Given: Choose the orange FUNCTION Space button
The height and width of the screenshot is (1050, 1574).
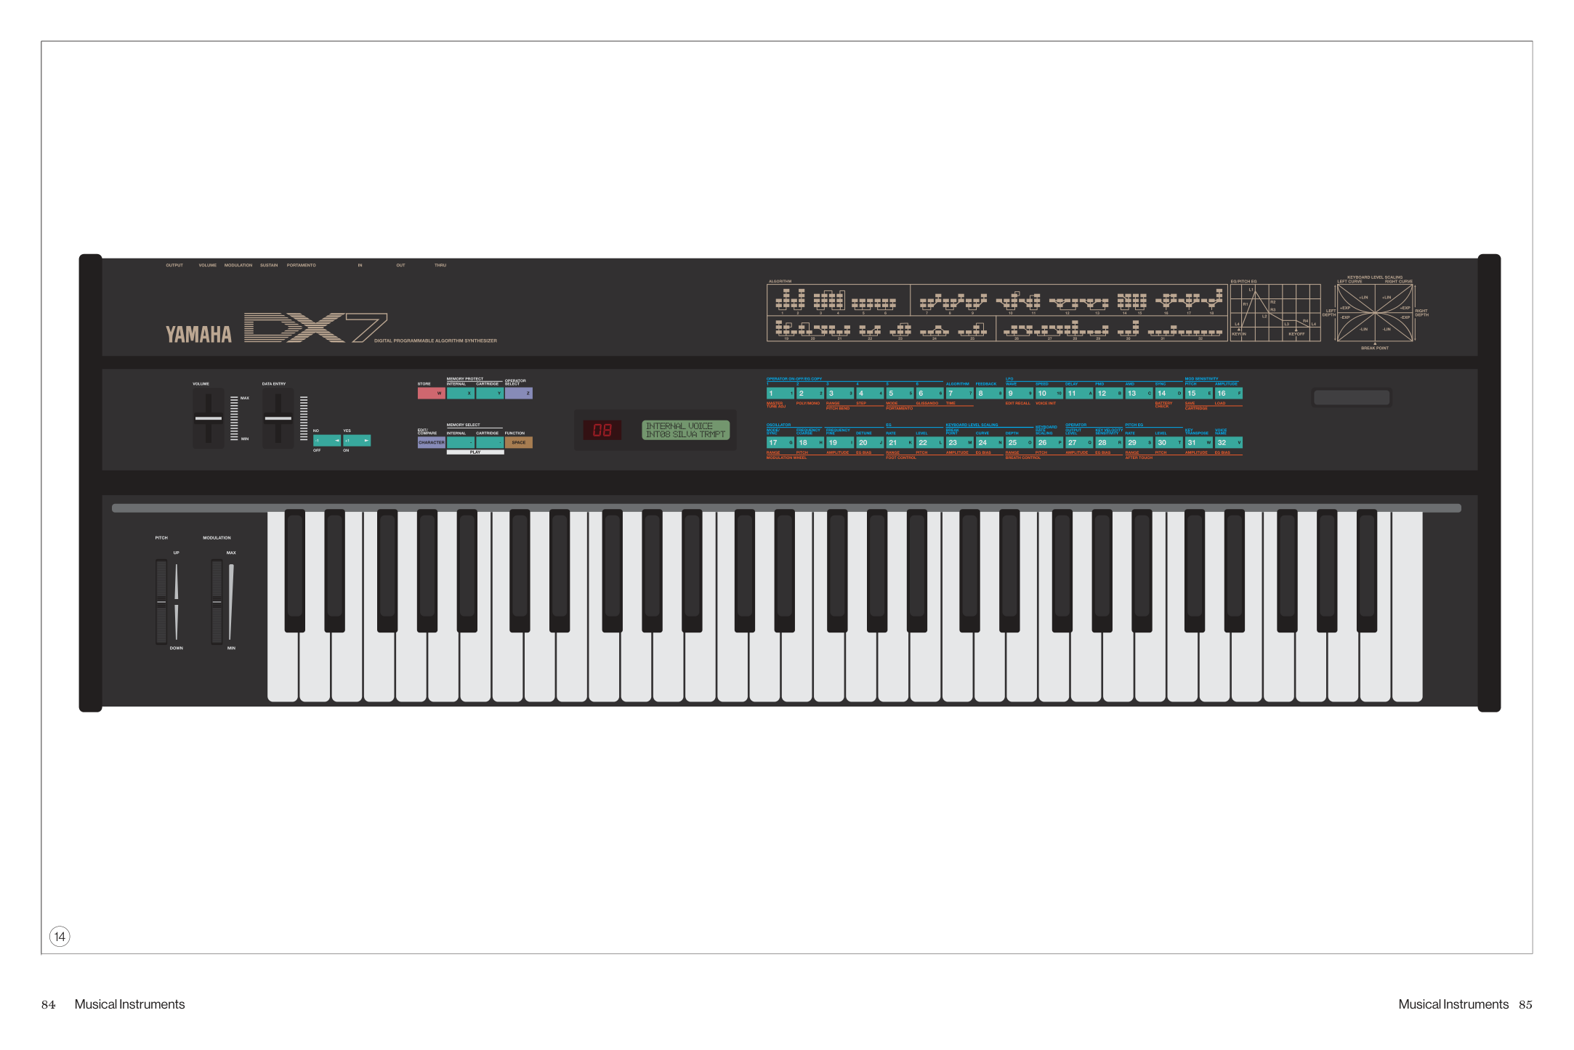Looking at the screenshot, I should pos(519,442).
